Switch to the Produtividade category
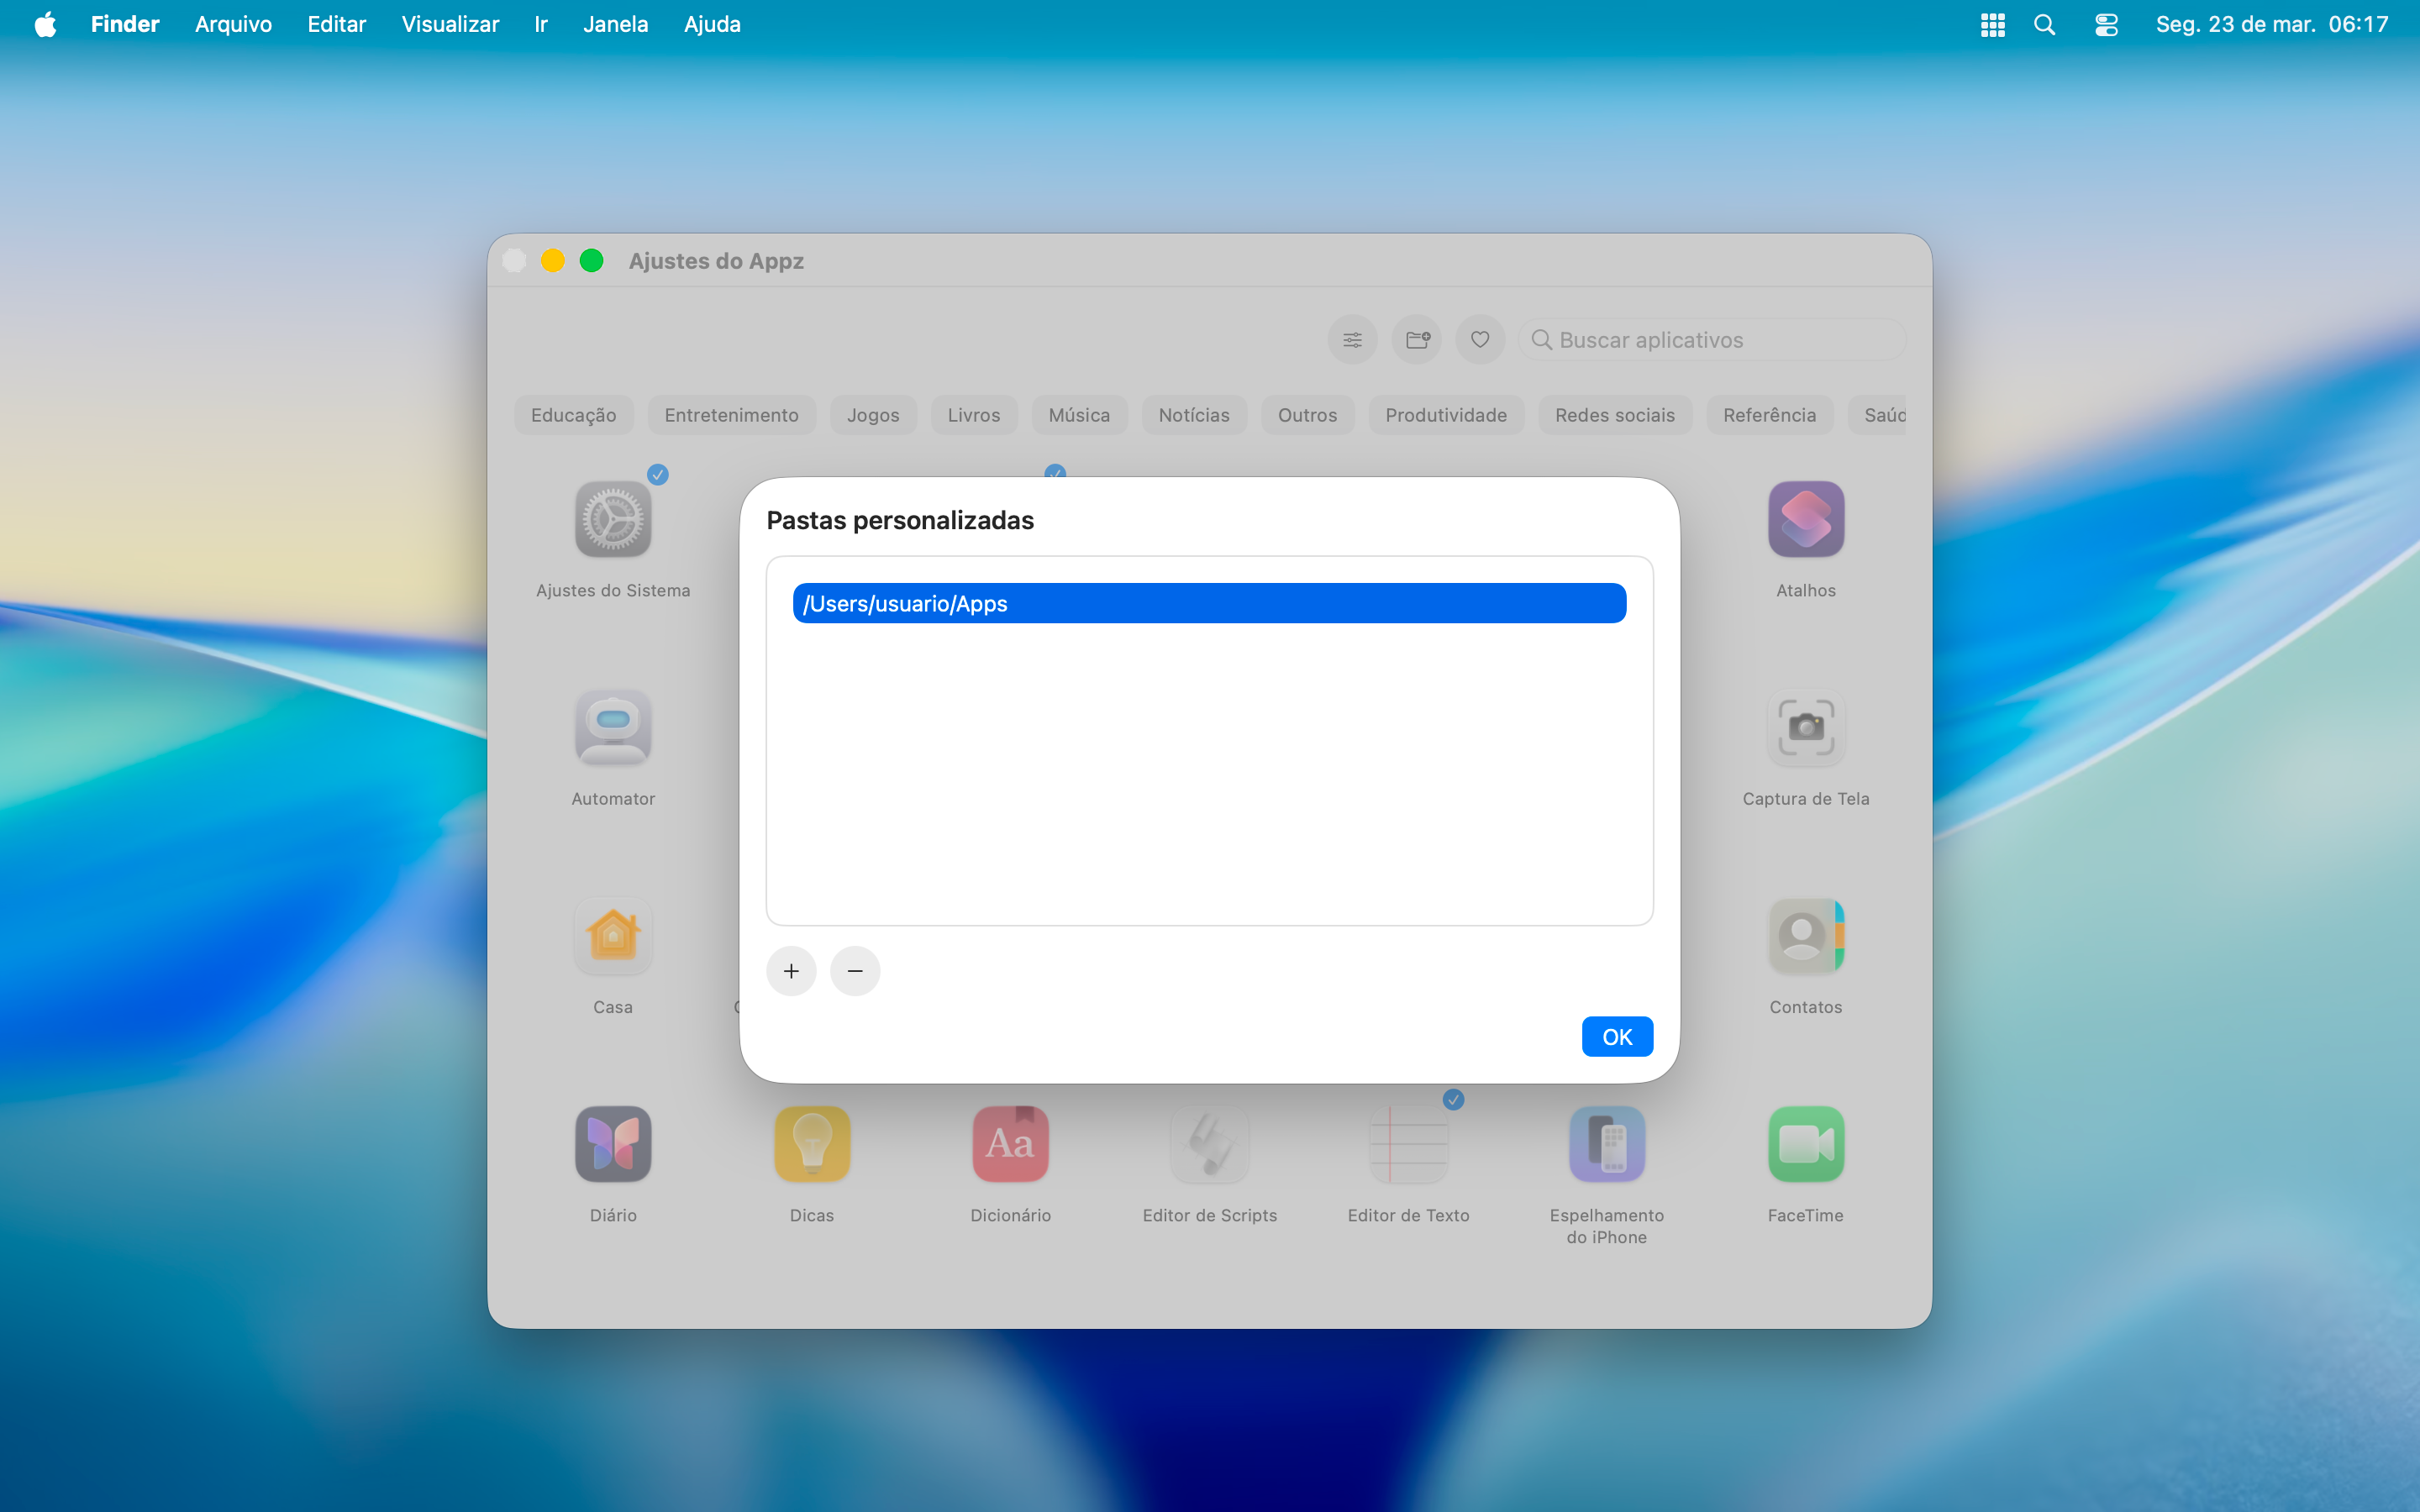 click(x=1445, y=414)
